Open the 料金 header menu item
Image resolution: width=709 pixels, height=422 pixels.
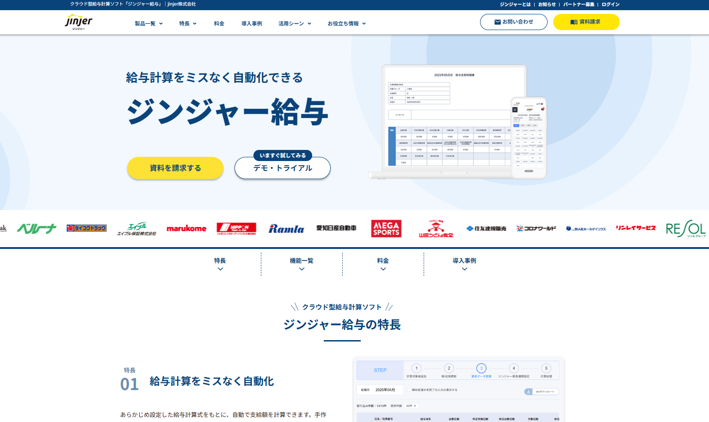coord(219,24)
